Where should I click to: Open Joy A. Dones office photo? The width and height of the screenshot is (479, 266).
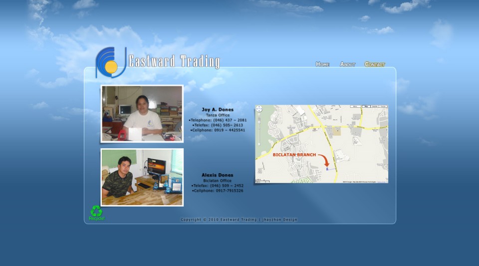pos(142,114)
